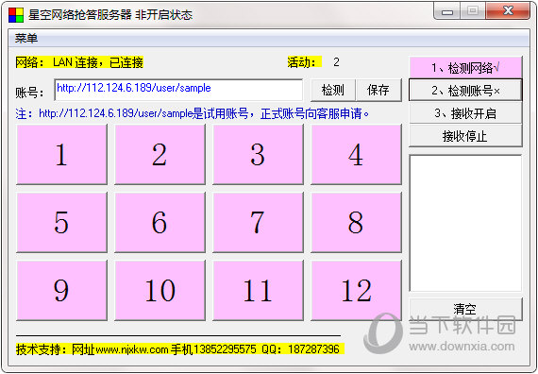The height and width of the screenshot is (374, 538).
Task: Click the 账号: label
Action: [x=29, y=93]
